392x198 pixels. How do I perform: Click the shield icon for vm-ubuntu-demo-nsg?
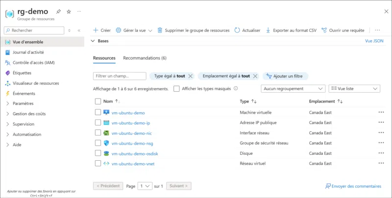coord(106,143)
